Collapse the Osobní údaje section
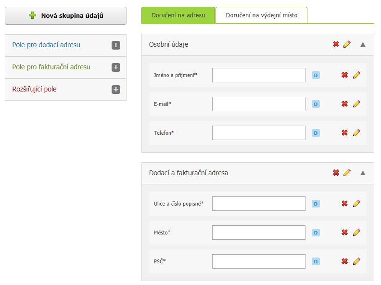 (363, 44)
